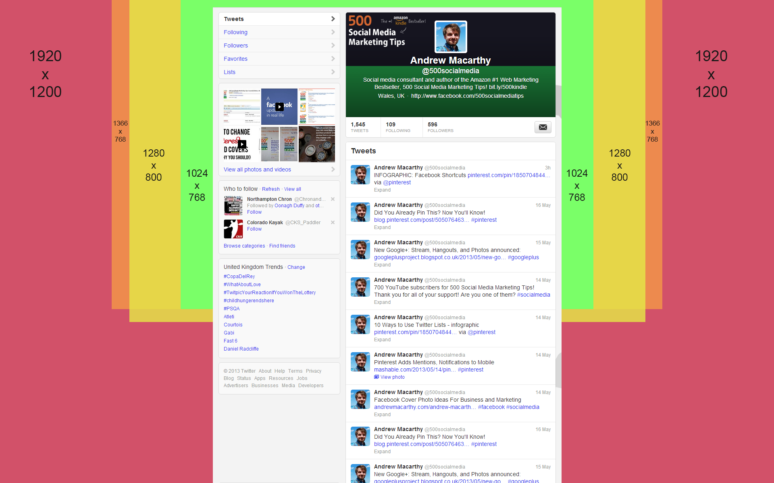Expand the Facebook Cover Photo Ideas tweet

coord(382,415)
